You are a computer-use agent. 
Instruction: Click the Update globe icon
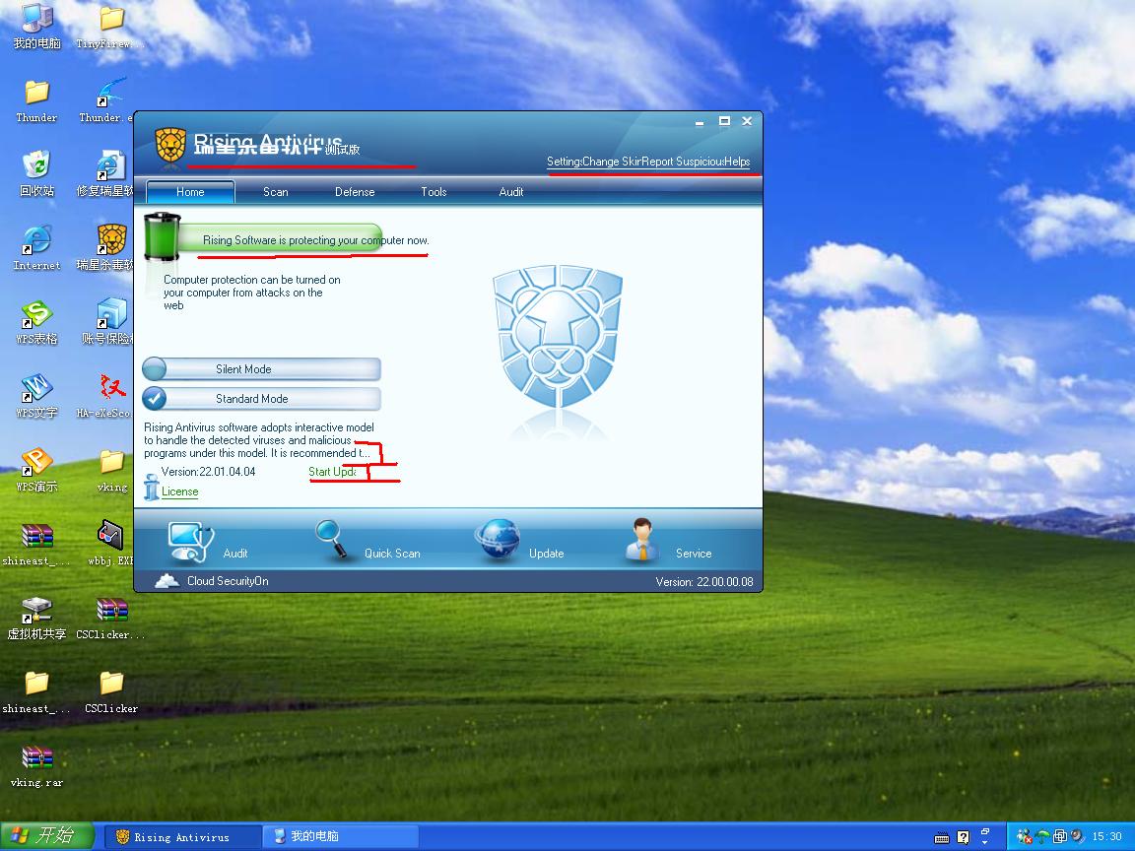click(498, 539)
